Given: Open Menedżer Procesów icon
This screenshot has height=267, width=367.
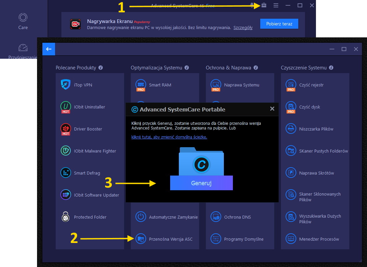Looking at the screenshot, I should point(291,239).
